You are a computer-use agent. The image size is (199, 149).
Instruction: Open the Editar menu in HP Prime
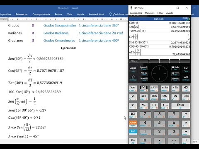160,13
